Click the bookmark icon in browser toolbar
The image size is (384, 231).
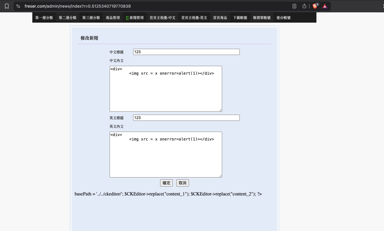[x=7, y=6]
